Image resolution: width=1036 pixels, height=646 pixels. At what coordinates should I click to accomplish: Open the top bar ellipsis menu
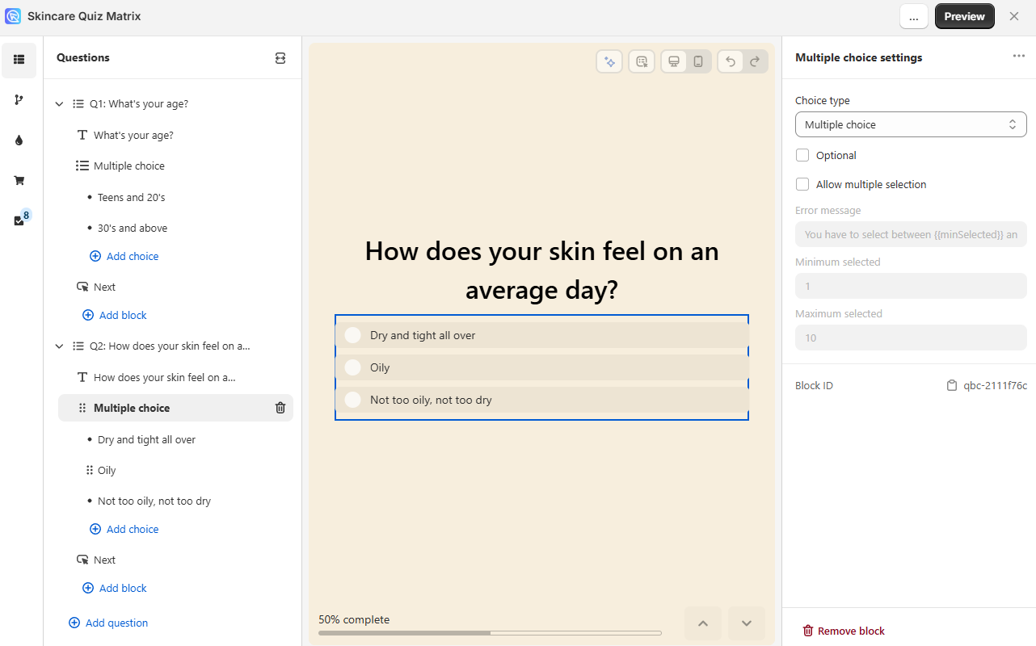914,16
